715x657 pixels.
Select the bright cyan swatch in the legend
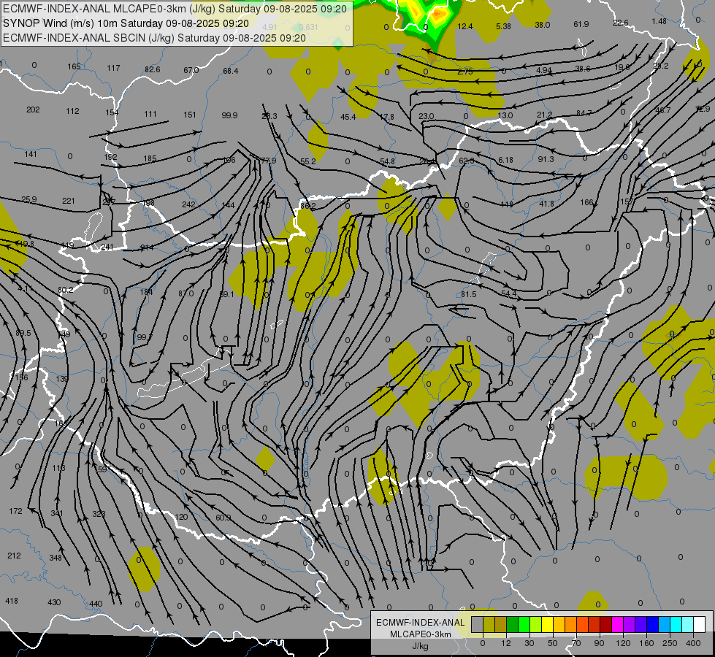point(676,625)
